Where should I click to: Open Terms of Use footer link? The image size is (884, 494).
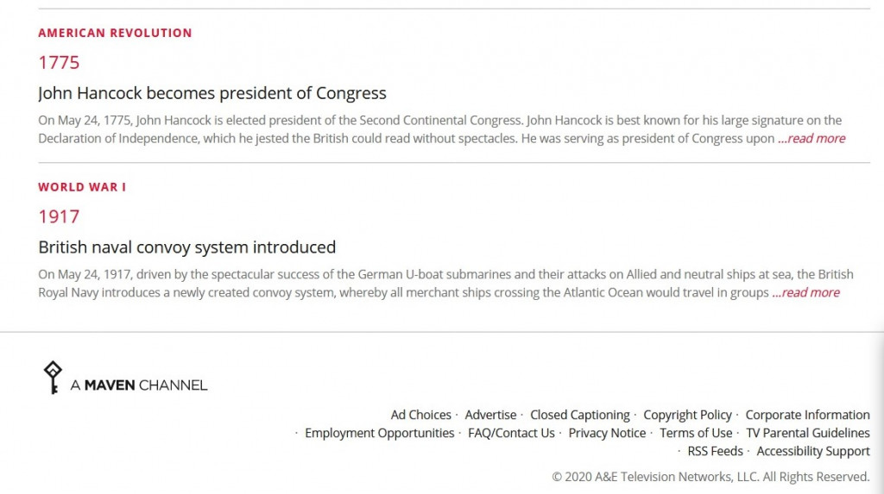pos(697,433)
